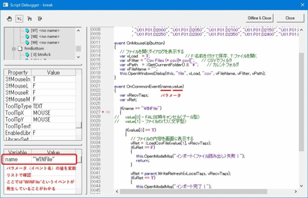Click the this.OpenWindowsDialog code line

[192, 74]
